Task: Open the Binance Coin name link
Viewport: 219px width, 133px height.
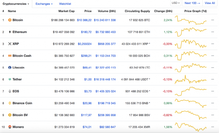Action: (x=22, y=103)
